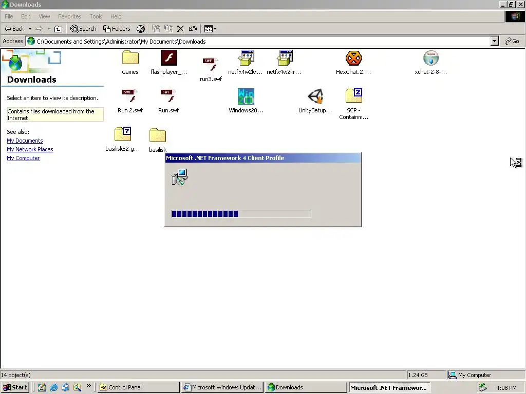Click the Back button
The image size is (526, 394).
[x=14, y=29]
